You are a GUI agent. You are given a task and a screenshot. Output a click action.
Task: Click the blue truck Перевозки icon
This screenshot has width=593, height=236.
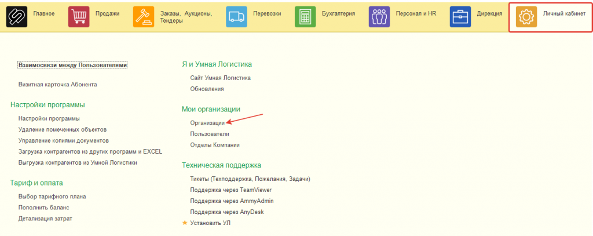point(236,17)
